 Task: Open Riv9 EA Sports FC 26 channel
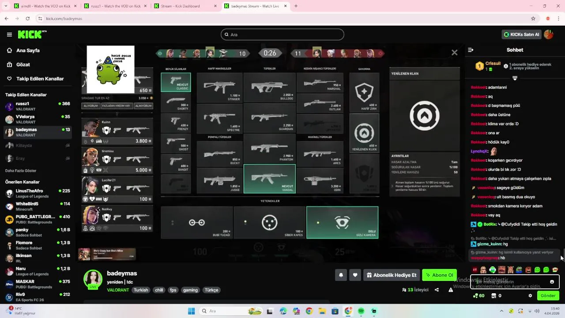pyautogui.click(x=38, y=297)
